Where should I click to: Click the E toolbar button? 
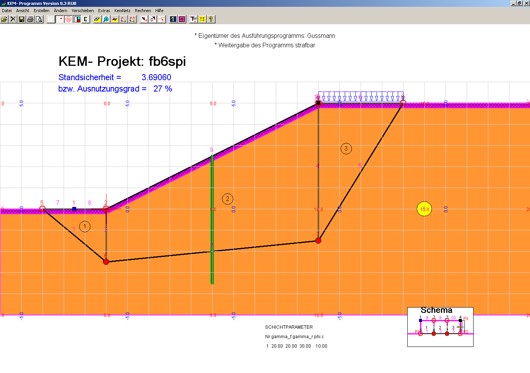click(86, 19)
